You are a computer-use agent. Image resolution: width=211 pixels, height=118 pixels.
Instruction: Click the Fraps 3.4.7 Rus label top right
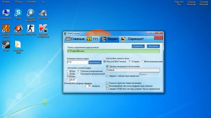coord(179,3)
